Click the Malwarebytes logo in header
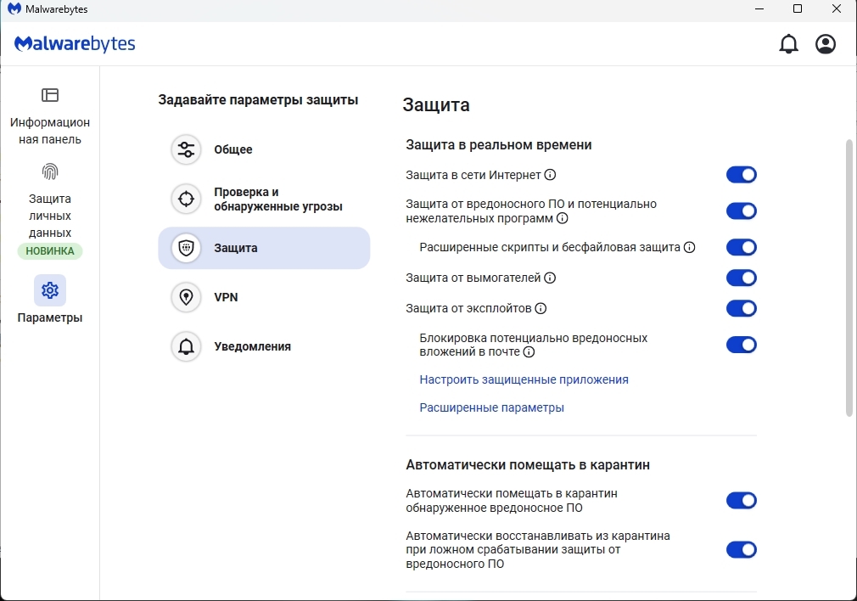Screen dimensions: 857x601 75,44
